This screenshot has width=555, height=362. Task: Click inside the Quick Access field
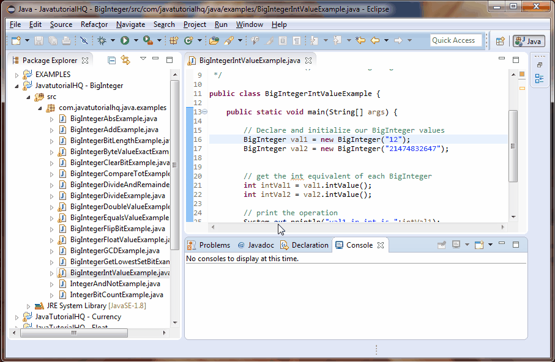click(x=455, y=40)
